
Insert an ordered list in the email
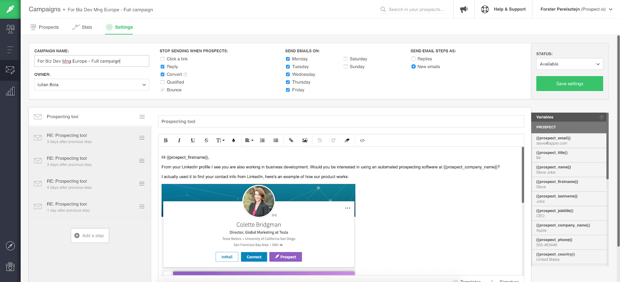262,140
